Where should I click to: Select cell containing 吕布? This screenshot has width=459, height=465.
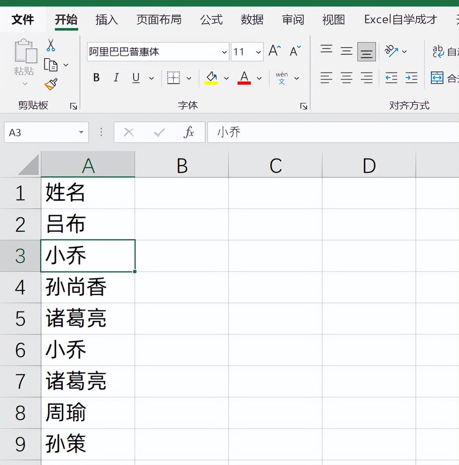[88, 224]
